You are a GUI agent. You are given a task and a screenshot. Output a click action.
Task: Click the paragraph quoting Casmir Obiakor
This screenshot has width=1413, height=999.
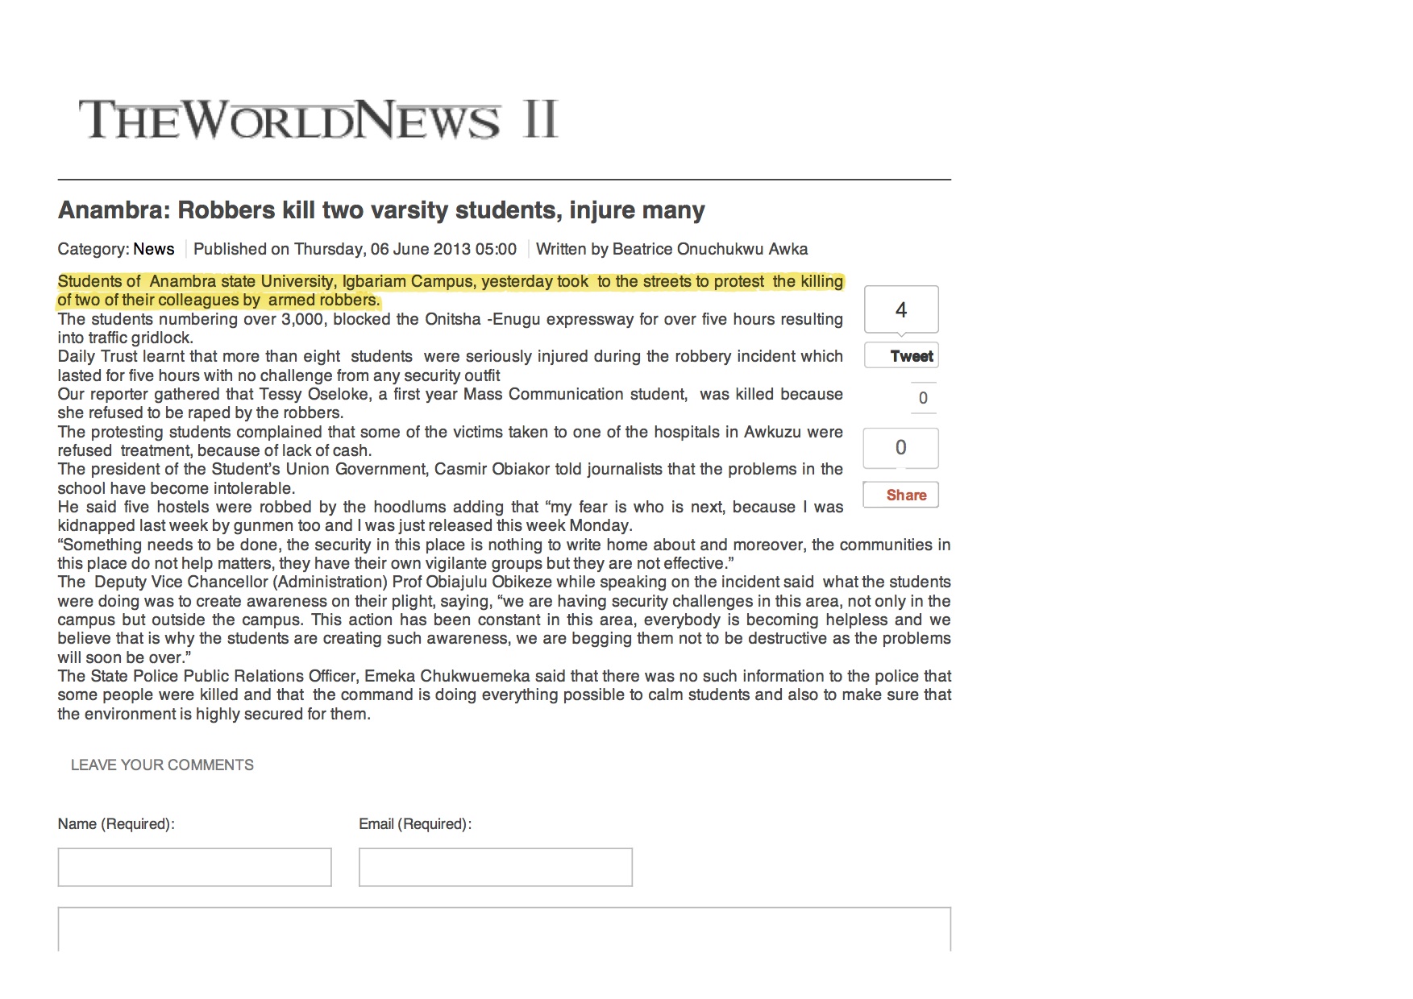451,479
